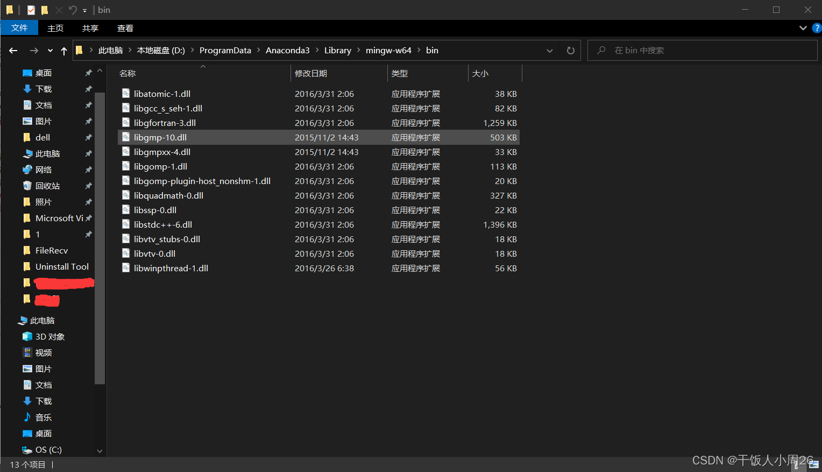Select the libssp-0.dll file icon
Screen dimensions: 822x472
pos(126,210)
